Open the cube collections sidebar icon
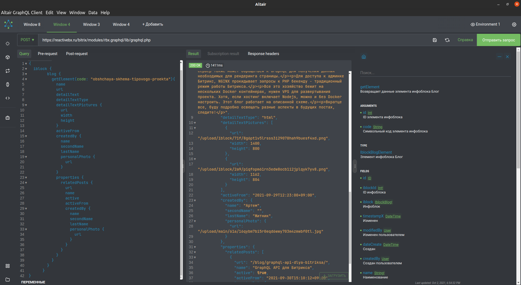 coord(8,57)
